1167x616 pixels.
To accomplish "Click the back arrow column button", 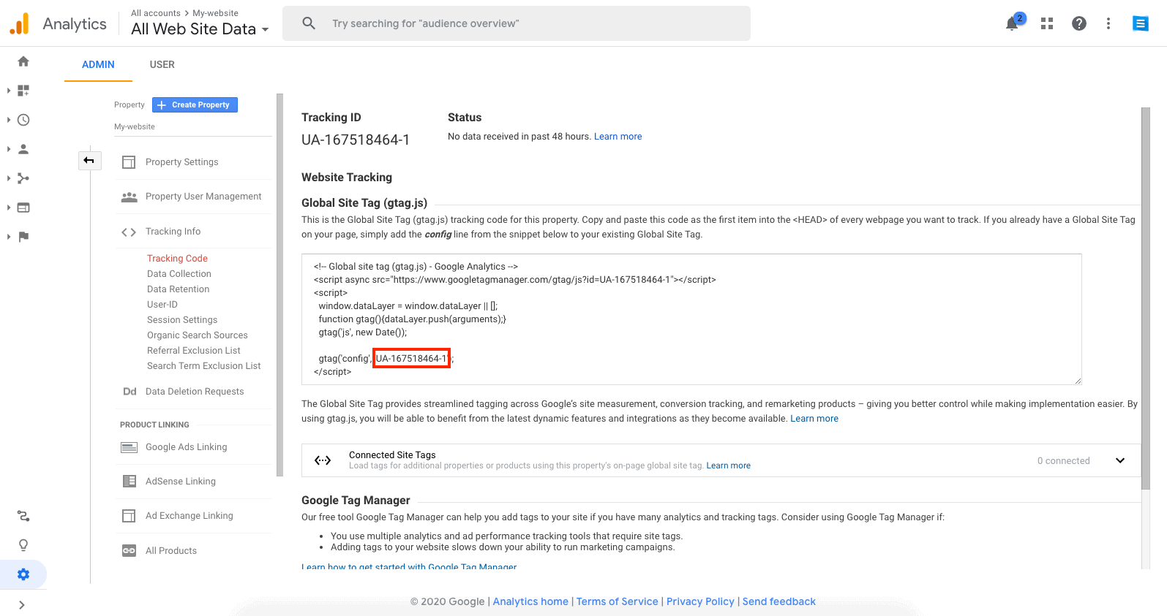I will [89, 160].
